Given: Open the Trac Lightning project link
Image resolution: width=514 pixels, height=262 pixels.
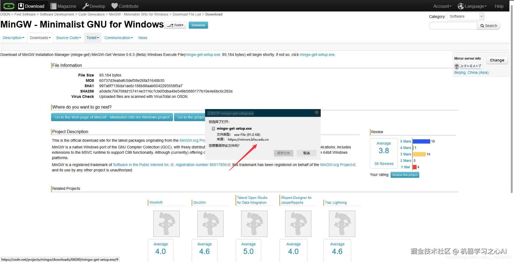Looking at the screenshot, I should (336, 202).
